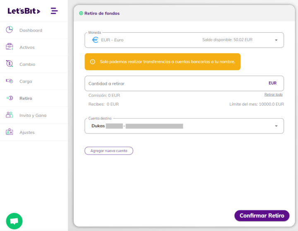Click the Invita y Gana people icon
The width and height of the screenshot is (298, 231).
point(9,114)
